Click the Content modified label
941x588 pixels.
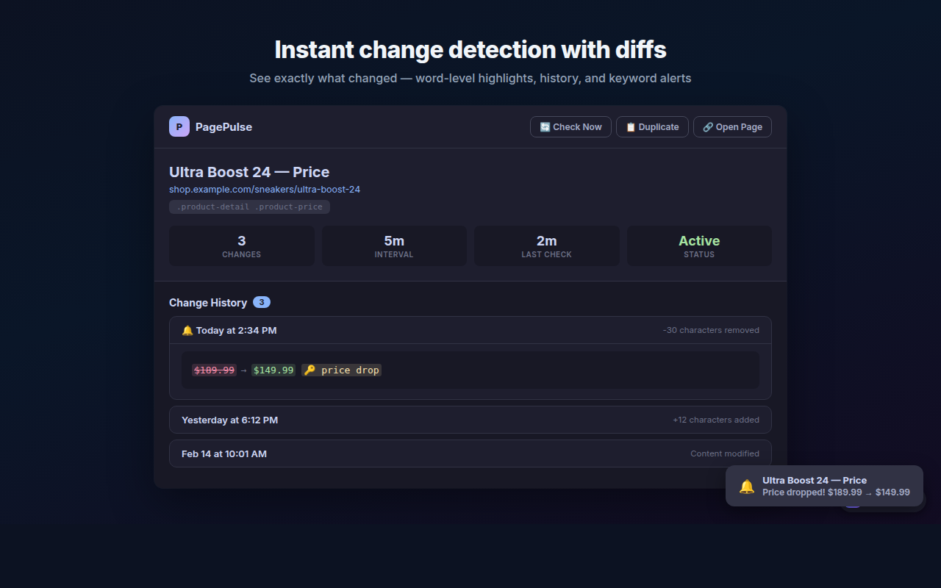725,453
